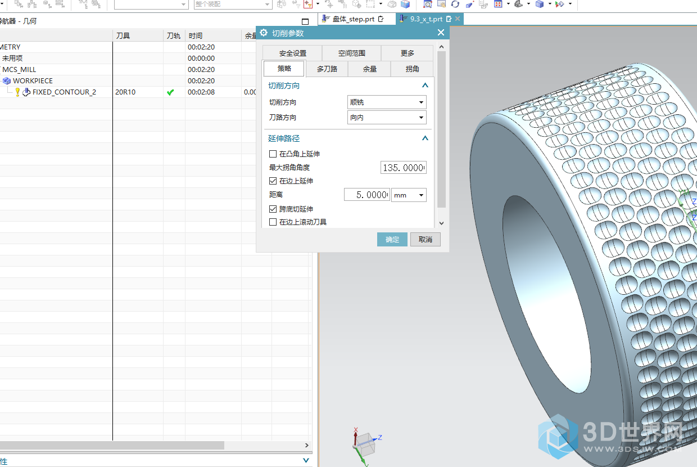Screen dimensions: 697x467
Task: Select WORKPIECE tree node
Action: (33, 81)
